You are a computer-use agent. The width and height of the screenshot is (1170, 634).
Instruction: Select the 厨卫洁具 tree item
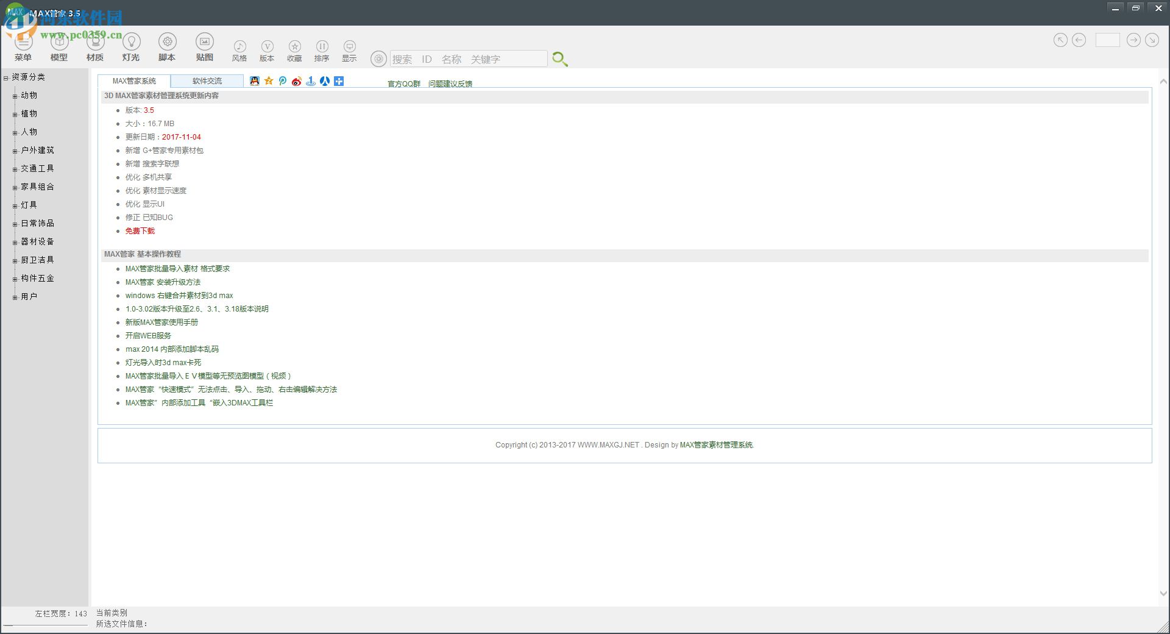[37, 260]
